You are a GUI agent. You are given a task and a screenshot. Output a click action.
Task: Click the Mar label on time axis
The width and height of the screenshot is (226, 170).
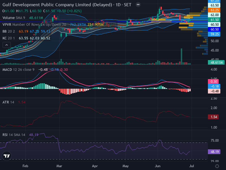(x=59, y=166)
